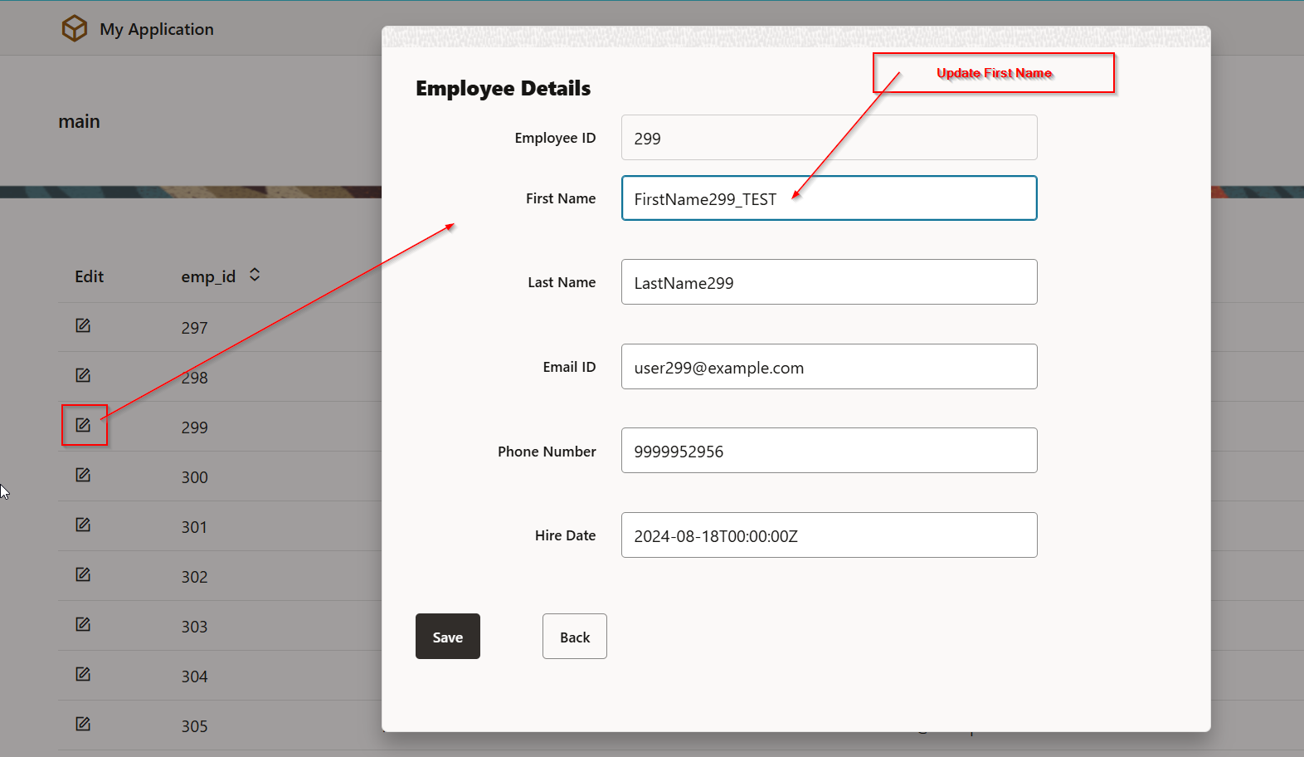Screen dimensions: 1304x757
Task: Click the Back button
Action: click(574, 637)
